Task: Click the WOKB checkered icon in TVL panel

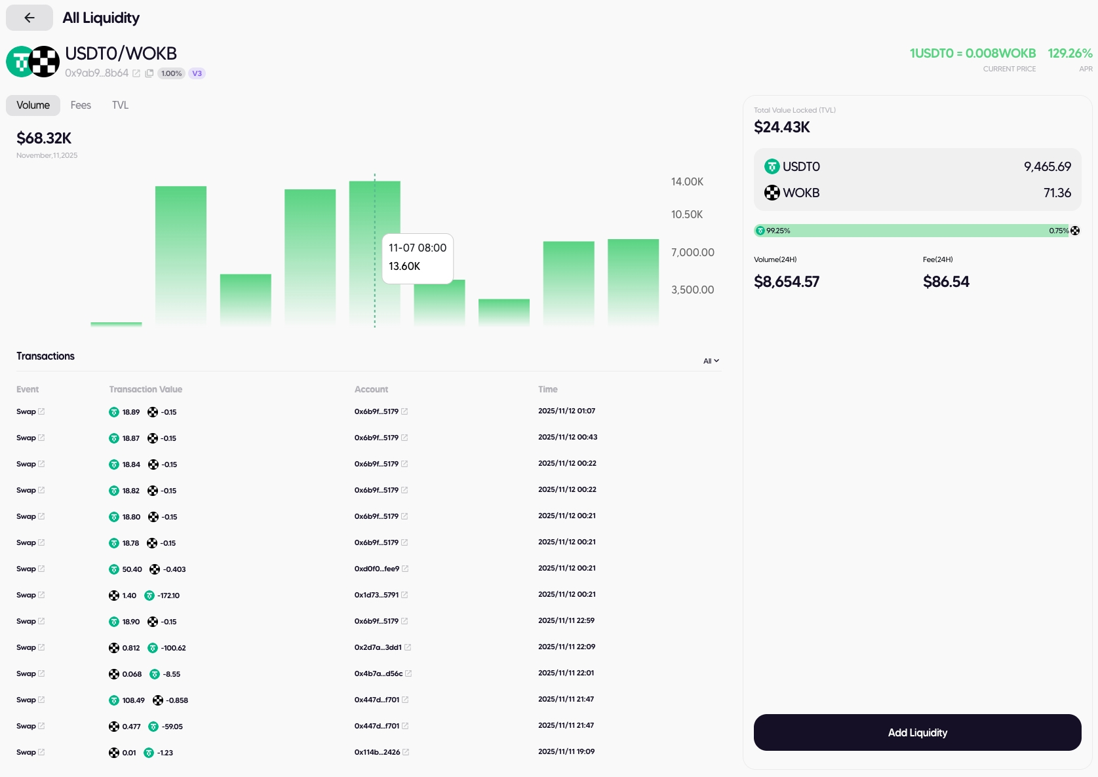Action: (772, 193)
